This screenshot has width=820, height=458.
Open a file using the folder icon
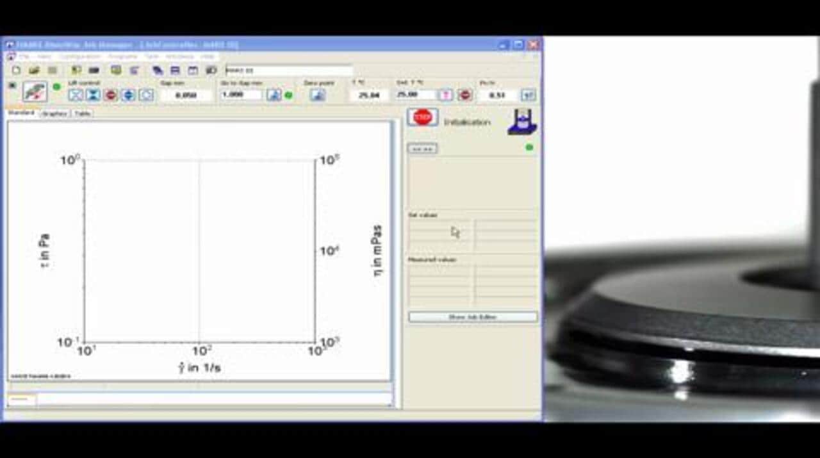pos(34,70)
